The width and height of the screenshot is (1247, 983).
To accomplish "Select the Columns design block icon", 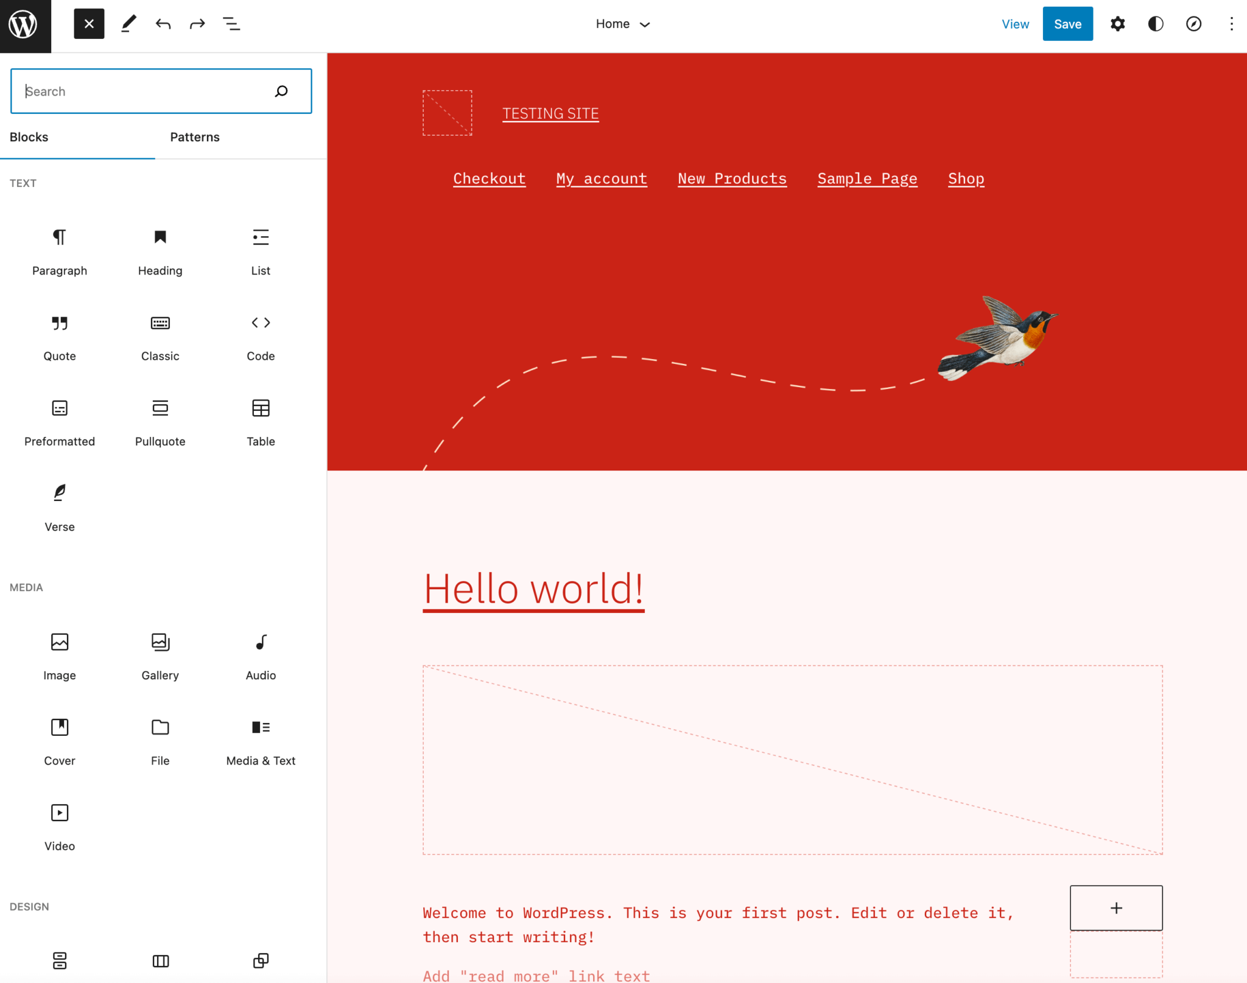I will (160, 960).
